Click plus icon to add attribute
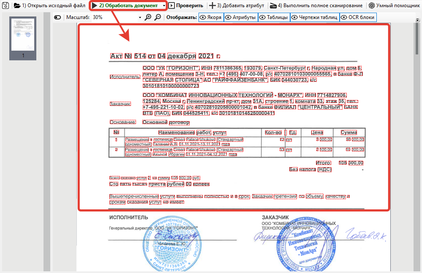The image size is (422, 273). click(x=212, y=5)
